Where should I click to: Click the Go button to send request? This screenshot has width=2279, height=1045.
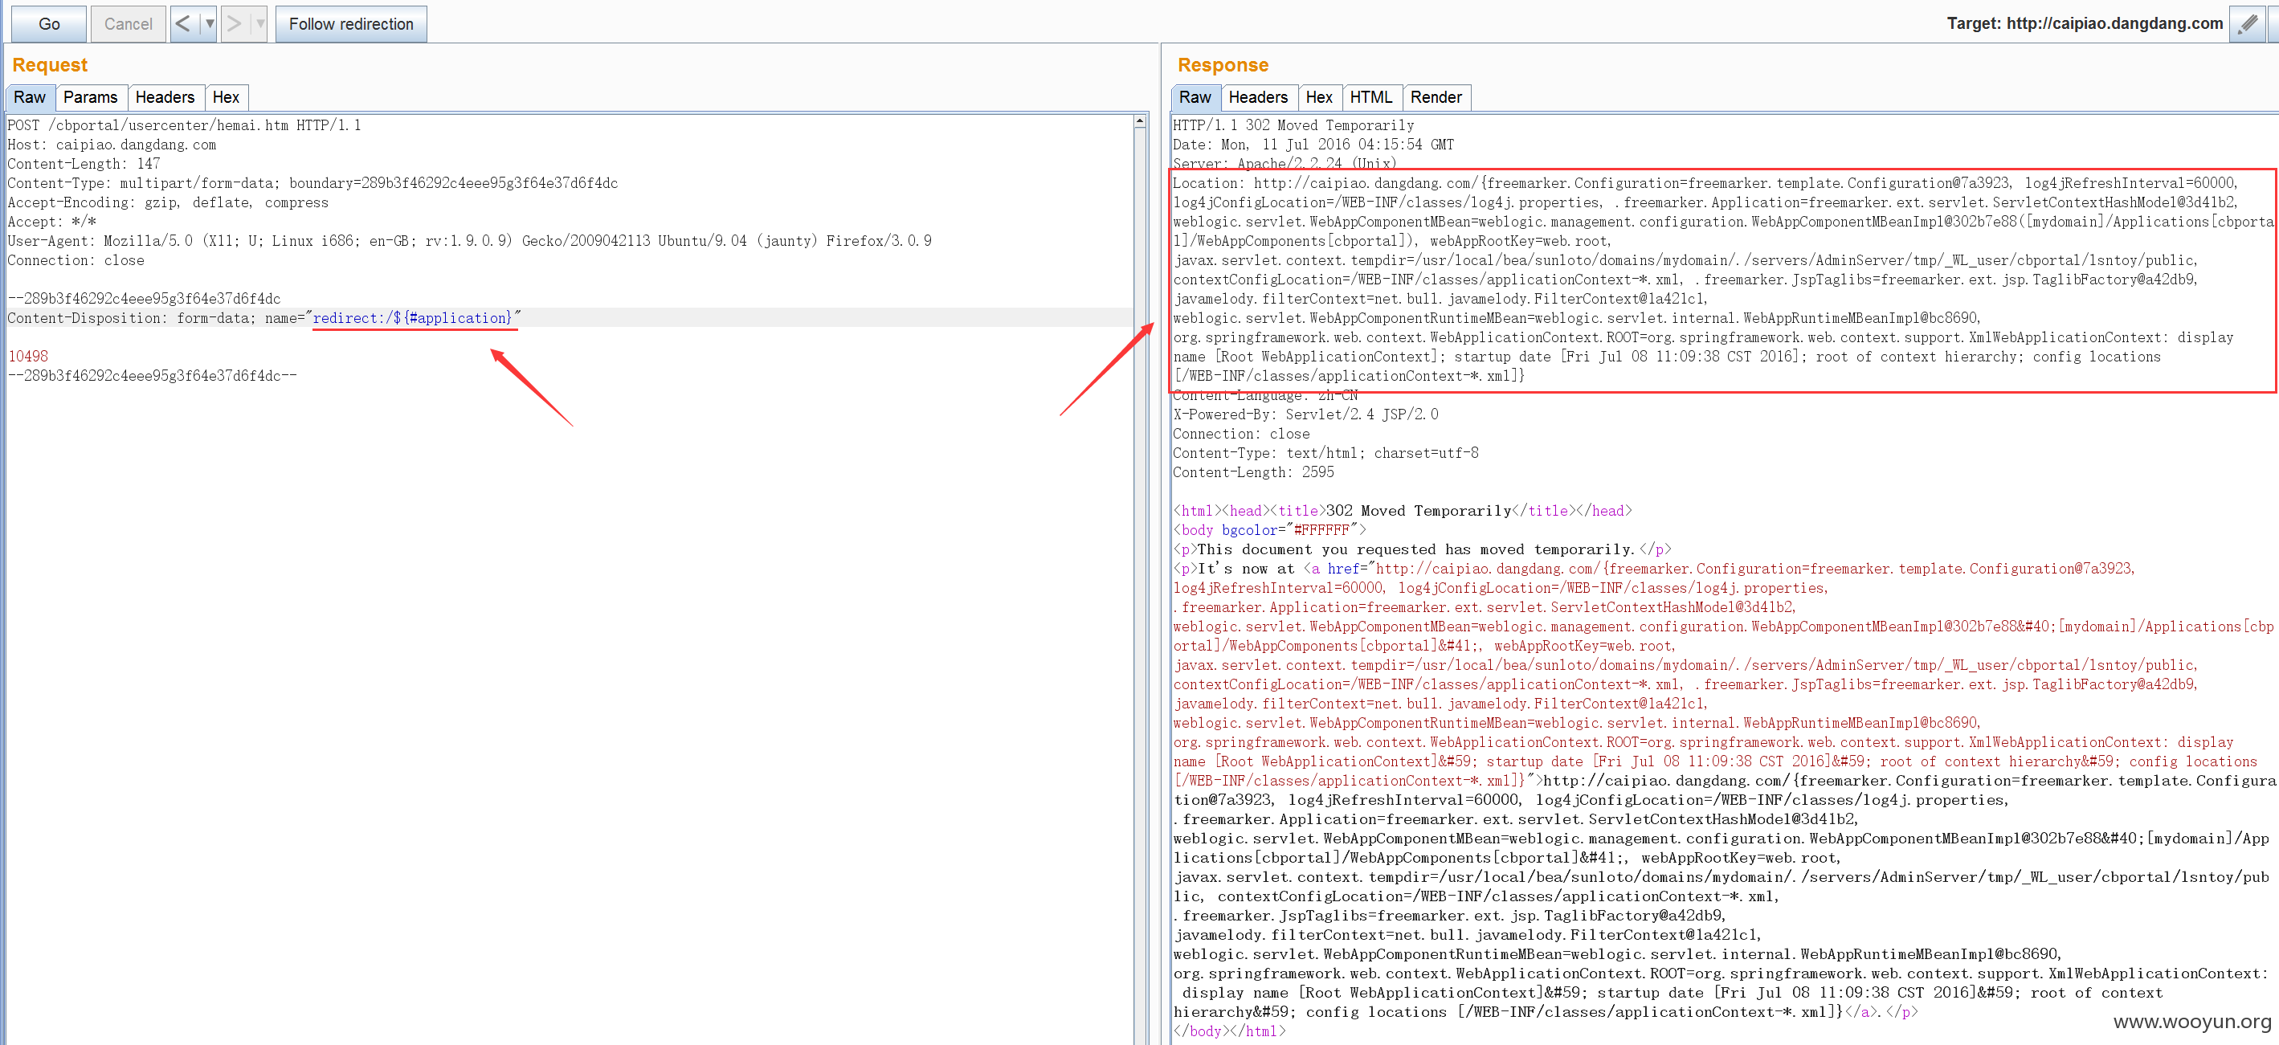(x=49, y=24)
